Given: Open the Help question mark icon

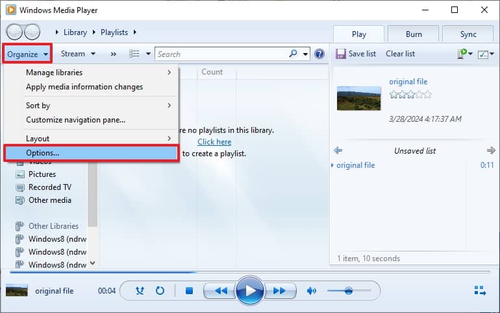Looking at the screenshot, I should pyautogui.click(x=319, y=54).
